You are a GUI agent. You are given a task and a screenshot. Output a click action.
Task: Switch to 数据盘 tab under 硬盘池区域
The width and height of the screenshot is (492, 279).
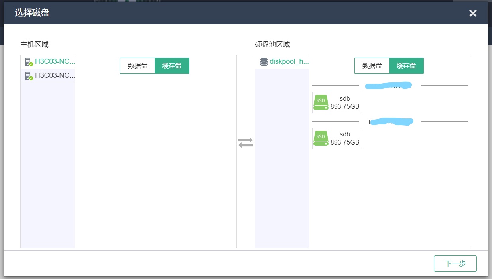(372, 66)
